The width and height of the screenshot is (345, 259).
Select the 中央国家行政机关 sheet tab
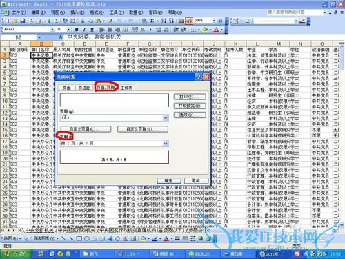tap(76, 230)
